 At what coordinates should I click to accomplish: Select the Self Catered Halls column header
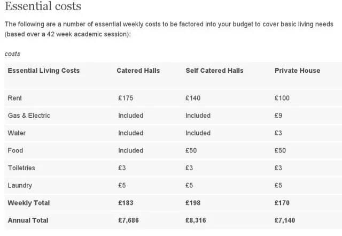214,71
